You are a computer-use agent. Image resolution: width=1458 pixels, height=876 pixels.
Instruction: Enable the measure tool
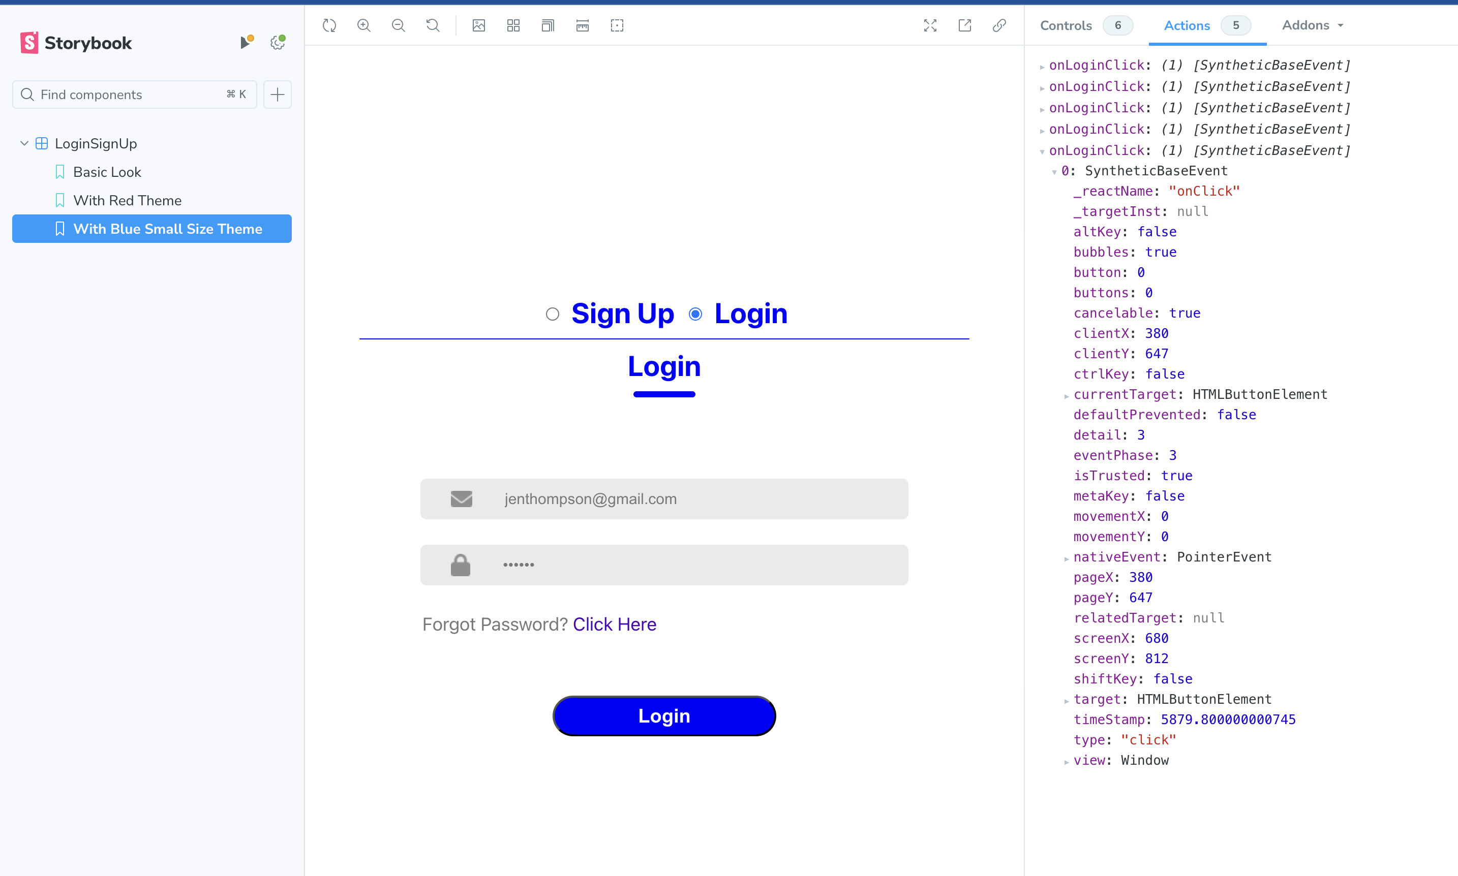click(582, 25)
